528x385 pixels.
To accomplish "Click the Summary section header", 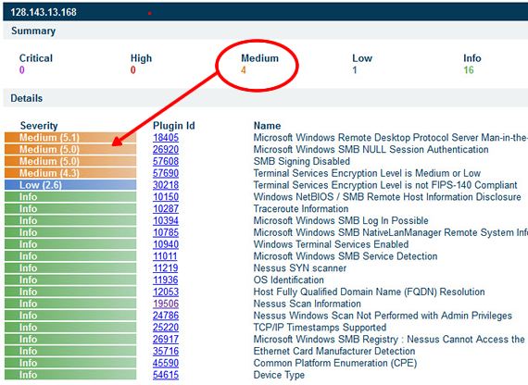I will [33, 31].
